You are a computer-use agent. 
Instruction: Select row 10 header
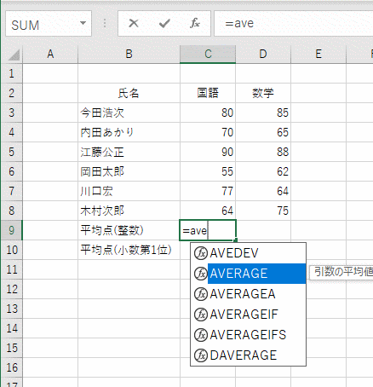pyautogui.click(x=12, y=250)
